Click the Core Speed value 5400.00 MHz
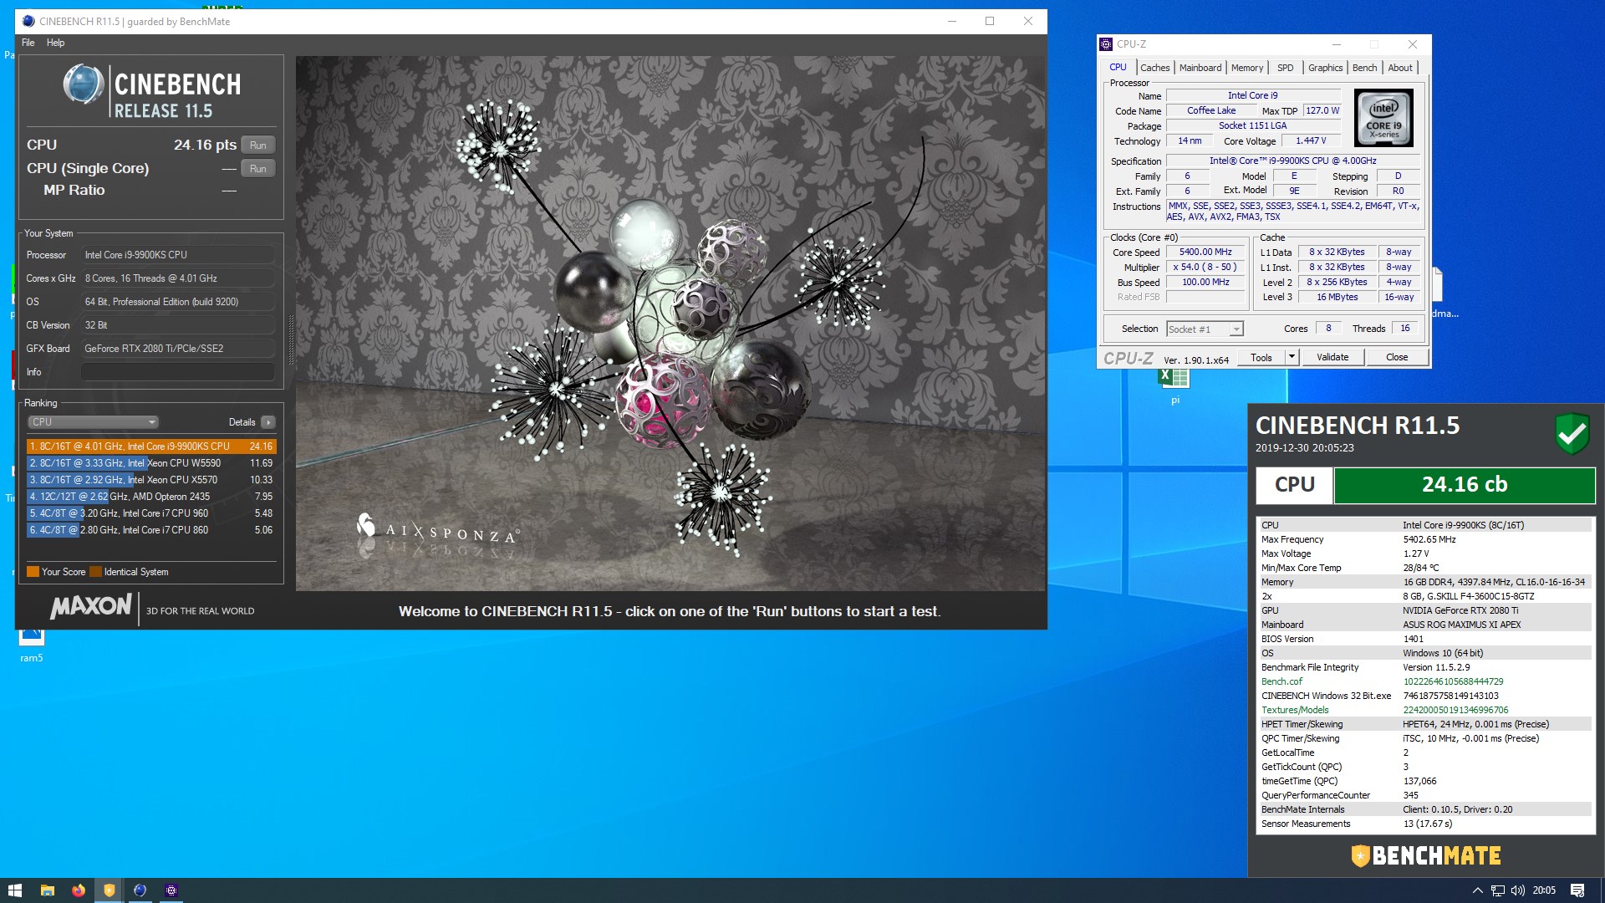The height and width of the screenshot is (903, 1605). tap(1205, 252)
